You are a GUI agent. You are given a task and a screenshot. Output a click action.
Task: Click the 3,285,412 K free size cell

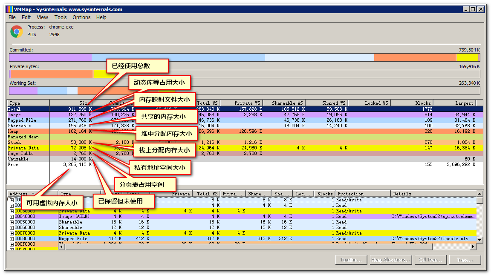(77, 165)
